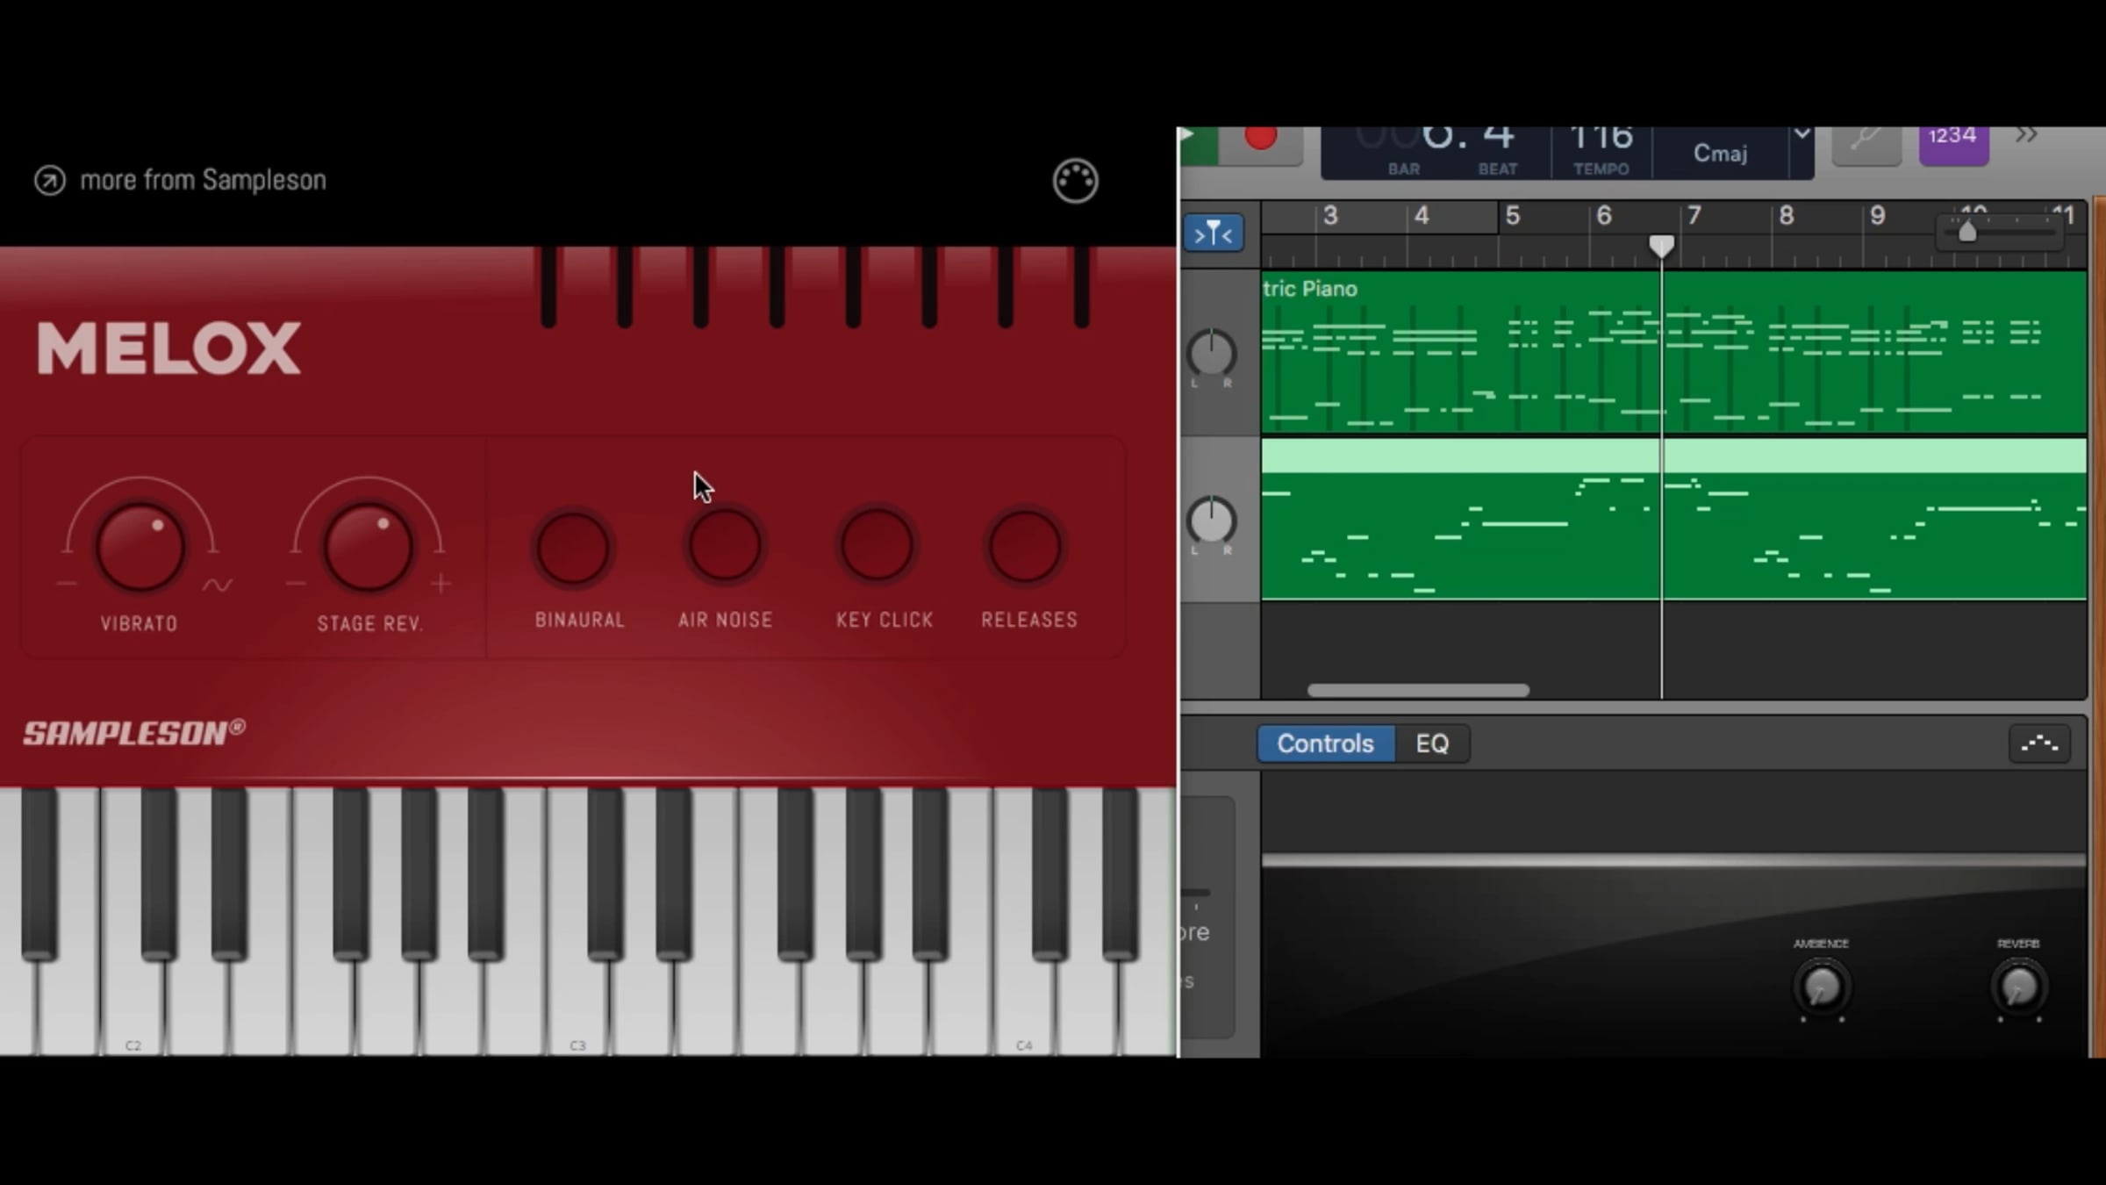2106x1185 pixels.
Task: Enable the RELEASES button
Action: (x=1025, y=547)
